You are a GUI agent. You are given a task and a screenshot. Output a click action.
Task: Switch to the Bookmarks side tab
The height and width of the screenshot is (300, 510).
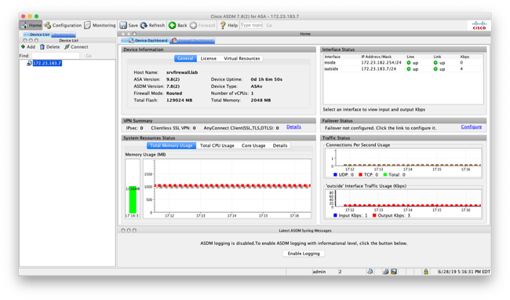click(x=64, y=35)
